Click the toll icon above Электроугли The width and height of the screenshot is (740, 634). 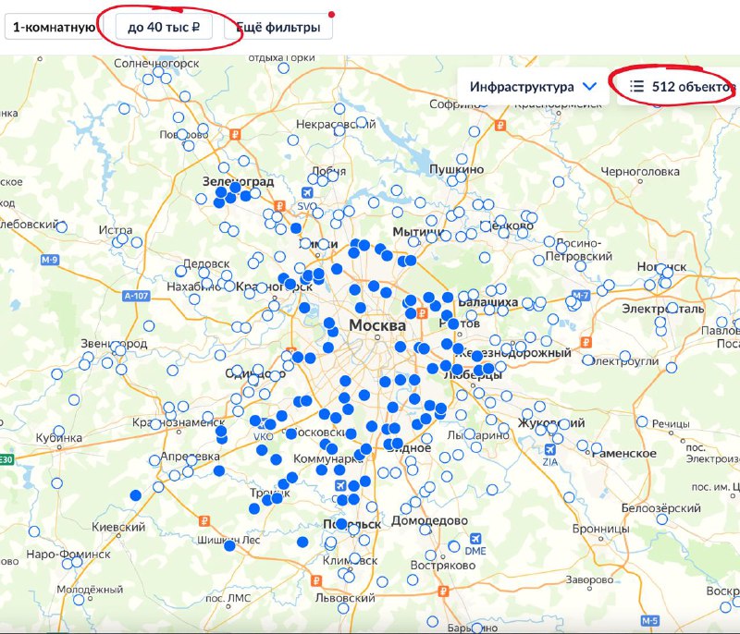[x=586, y=342]
